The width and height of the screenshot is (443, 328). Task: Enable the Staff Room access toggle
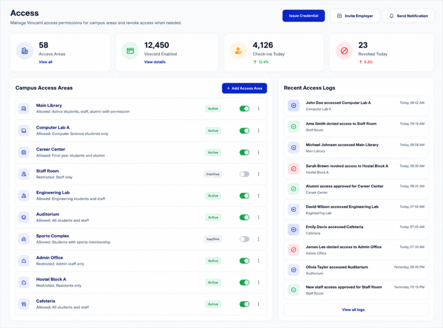[244, 174]
